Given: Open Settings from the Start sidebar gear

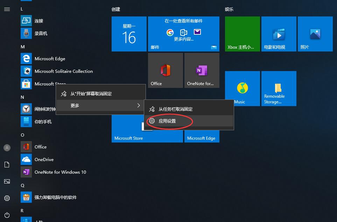Looking at the screenshot, I should pyautogui.click(x=7, y=198).
